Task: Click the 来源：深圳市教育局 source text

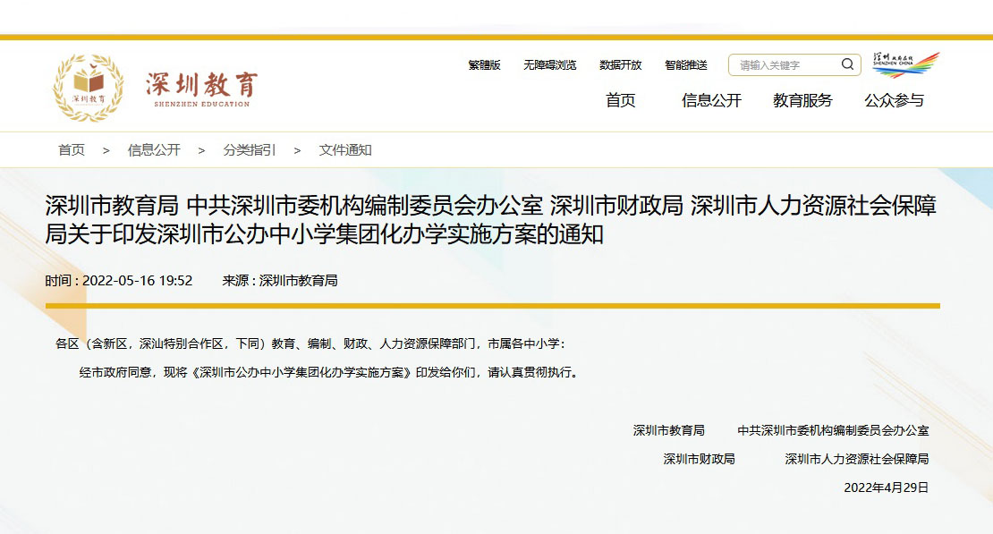Action: point(280,281)
